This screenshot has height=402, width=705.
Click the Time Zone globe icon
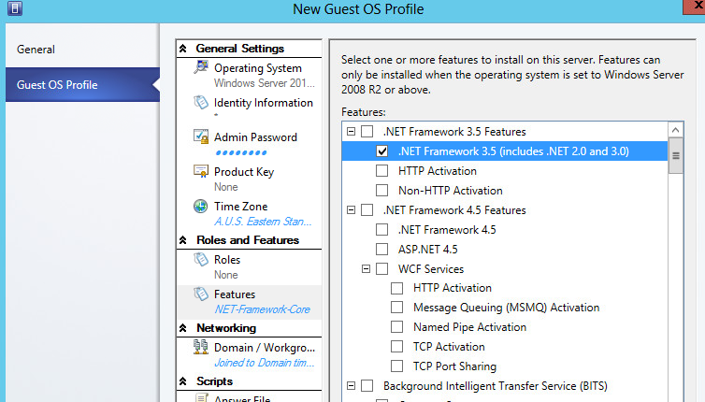(200, 206)
